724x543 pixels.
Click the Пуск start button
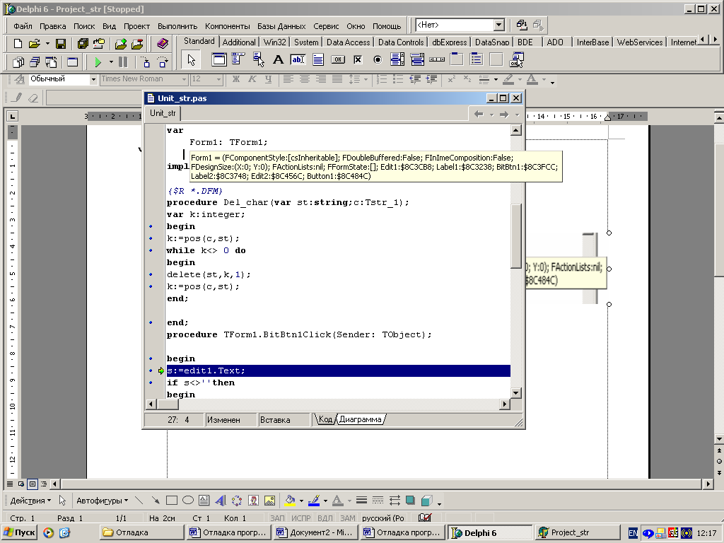19,532
